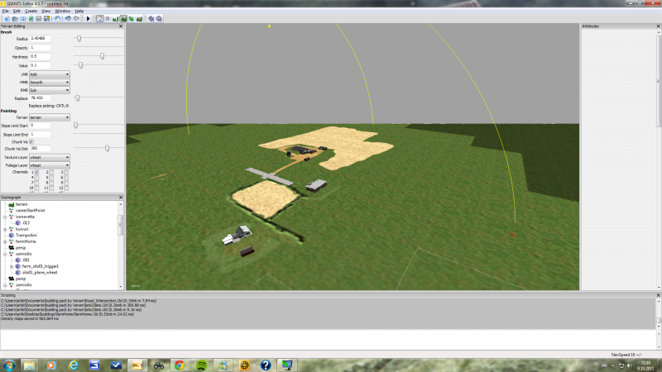This screenshot has height=372, width=662.
Task: Open the Create menu
Action: pyautogui.click(x=31, y=11)
